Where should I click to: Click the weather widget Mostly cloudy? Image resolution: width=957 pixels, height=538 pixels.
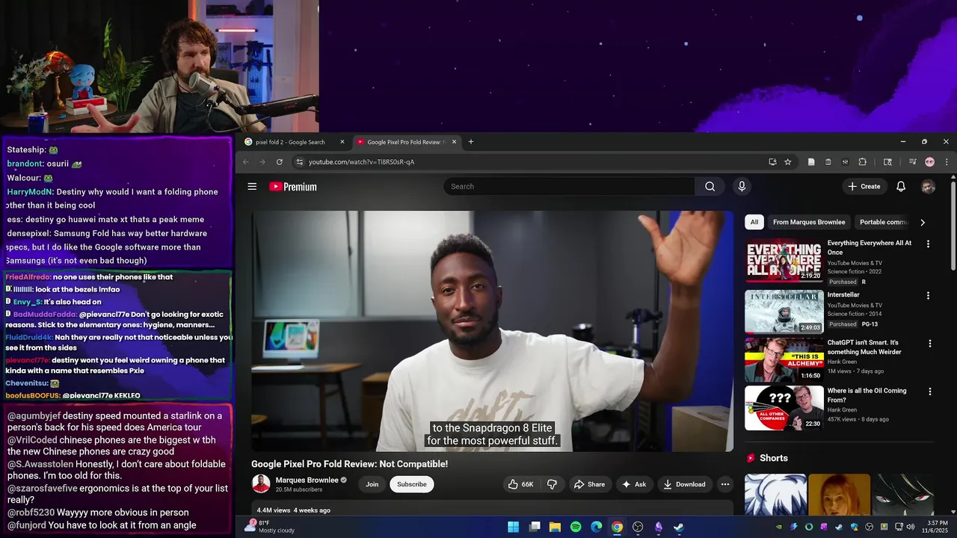271,527
